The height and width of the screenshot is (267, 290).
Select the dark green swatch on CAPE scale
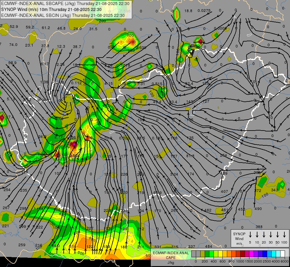(207, 254)
